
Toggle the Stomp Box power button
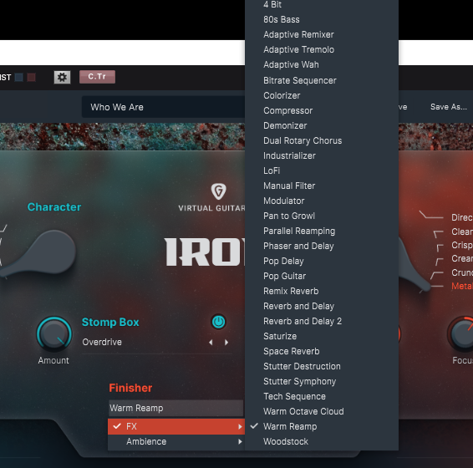[218, 322]
